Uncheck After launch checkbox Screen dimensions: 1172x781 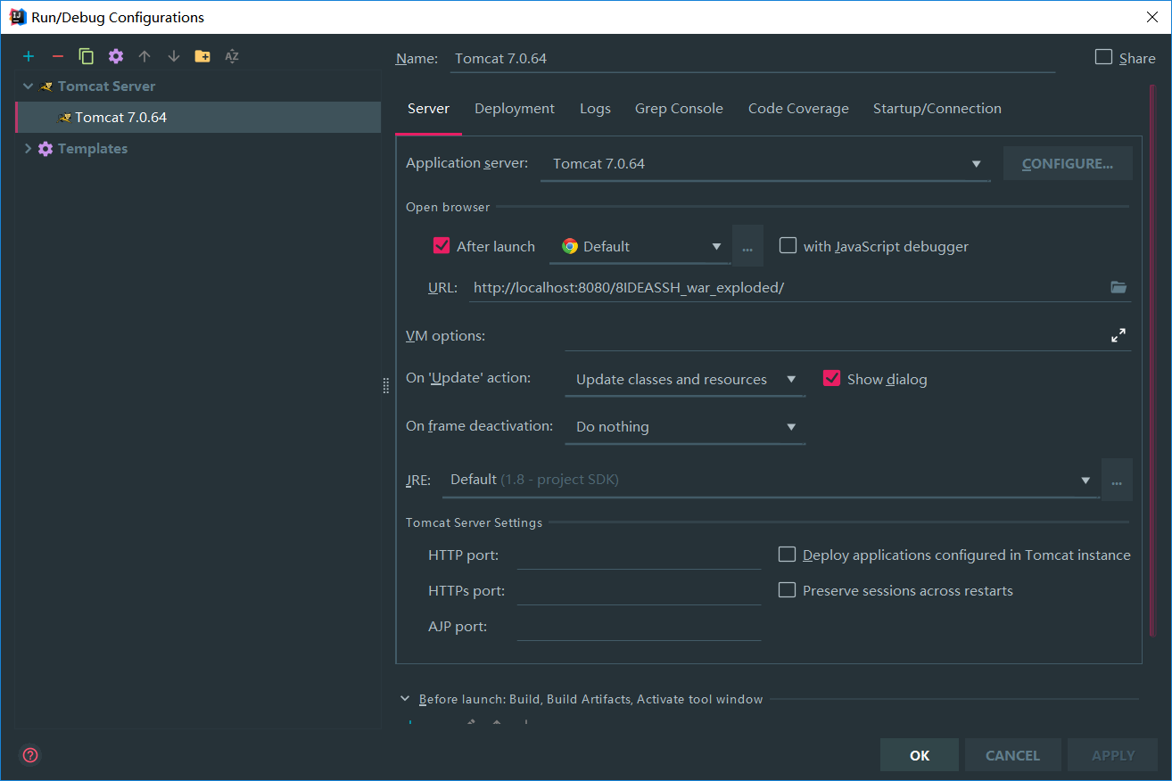tap(441, 245)
